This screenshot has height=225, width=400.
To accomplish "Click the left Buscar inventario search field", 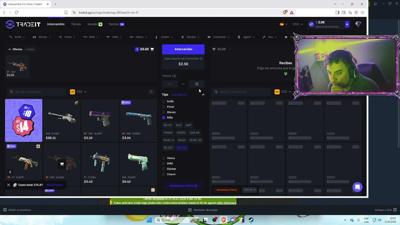I will (37, 92).
